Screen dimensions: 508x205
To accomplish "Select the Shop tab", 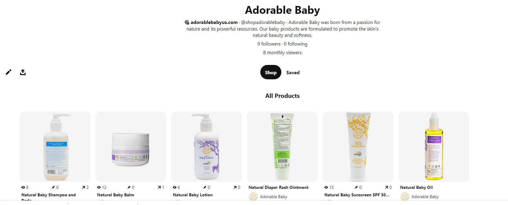I will [x=271, y=72].
